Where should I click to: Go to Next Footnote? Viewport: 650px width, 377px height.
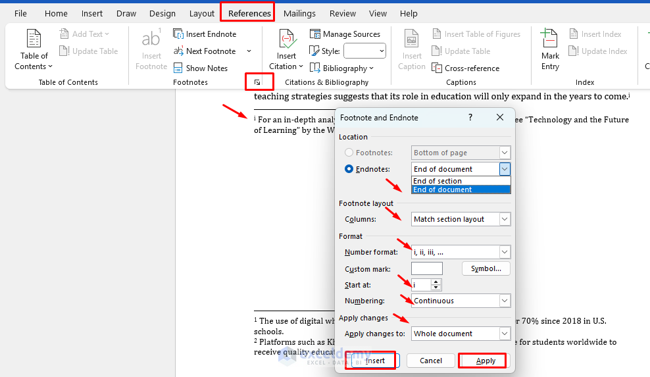click(205, 51)
